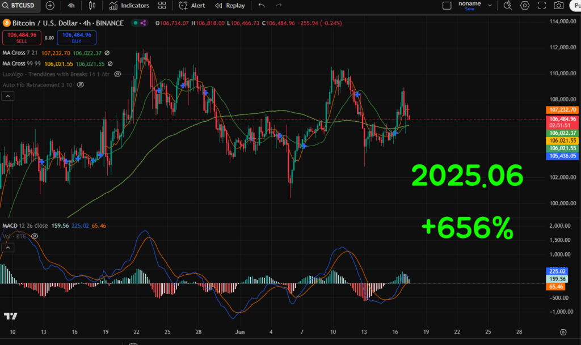Screen dimensions: 581x345
Task: Collapse the main chart indicator legend
Action: pyautogui.click(x=8, y=96)
